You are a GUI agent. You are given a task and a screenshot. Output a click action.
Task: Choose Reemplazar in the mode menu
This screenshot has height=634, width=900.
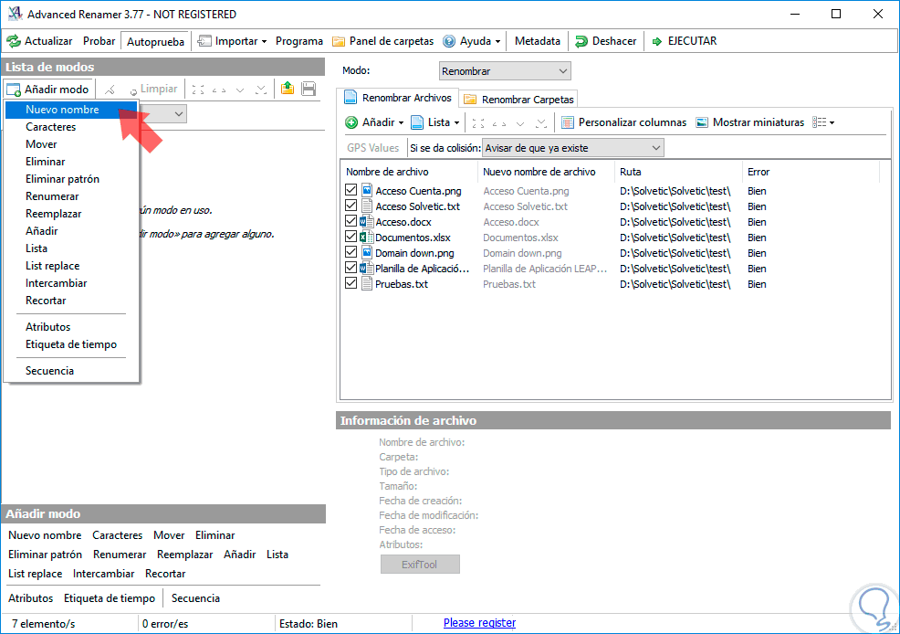71,214
